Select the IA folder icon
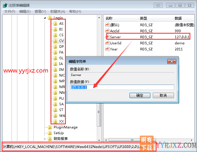The height and width of the screenshot is (152, 197). (x=55, y=64)
